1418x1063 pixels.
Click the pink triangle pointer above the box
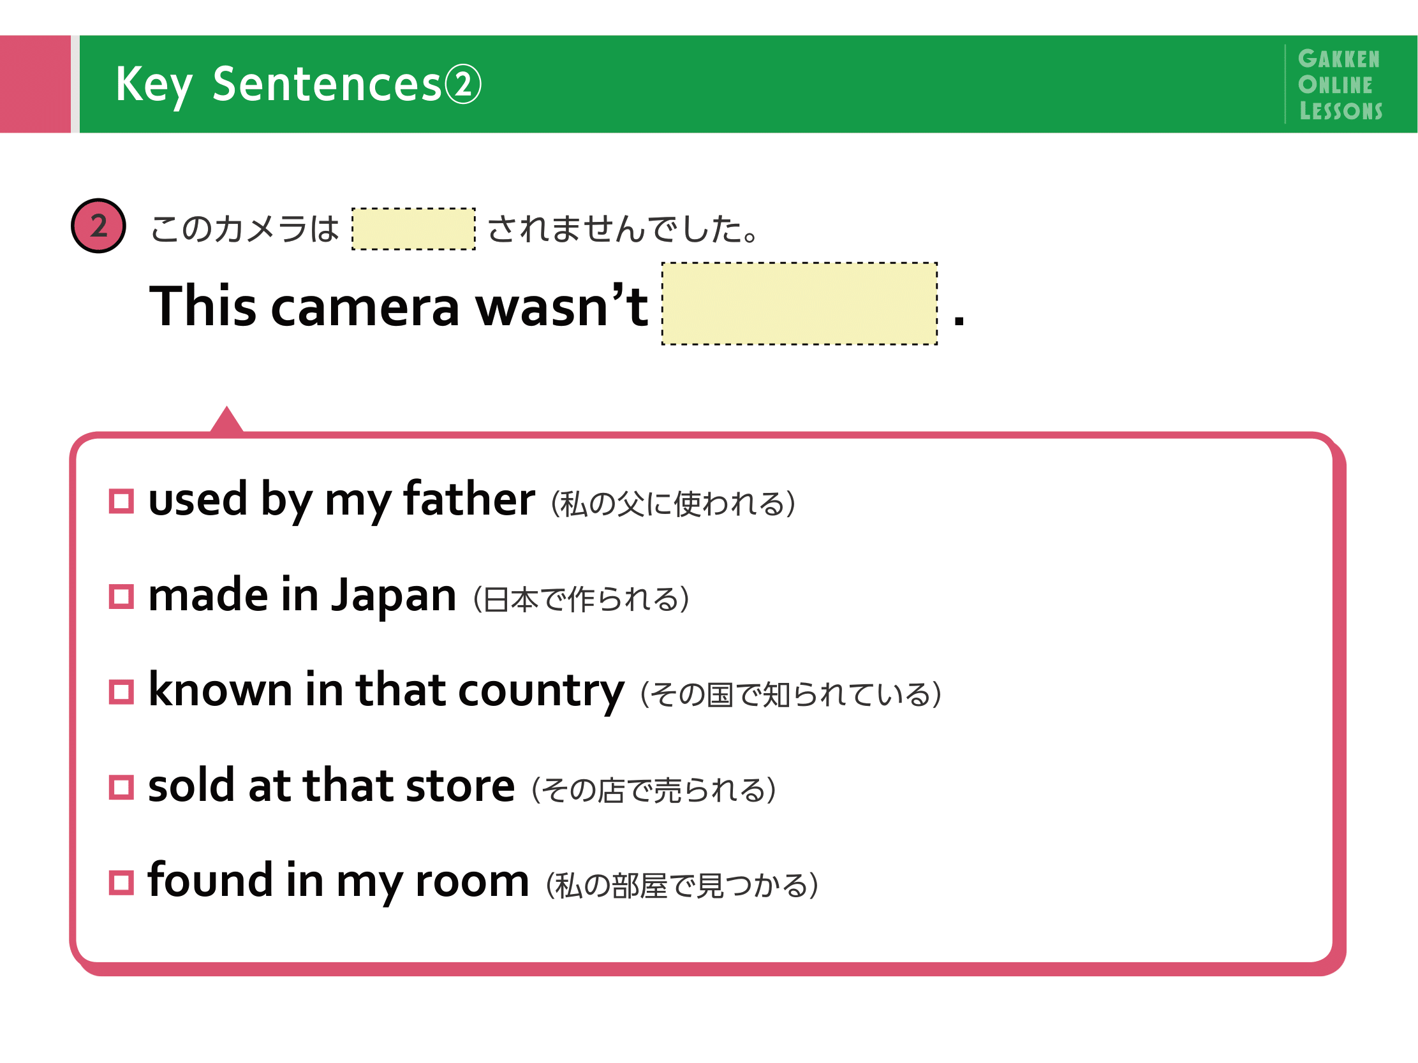(x=226, y=420)
